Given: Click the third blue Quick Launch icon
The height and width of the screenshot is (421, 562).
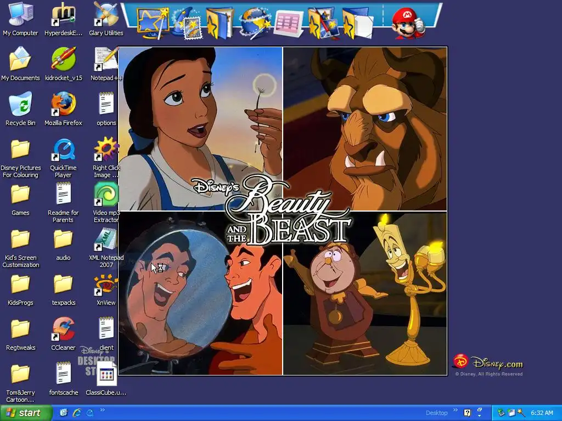Looking at the screenshot, I should click(x=89, y=413).
